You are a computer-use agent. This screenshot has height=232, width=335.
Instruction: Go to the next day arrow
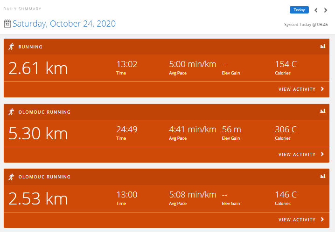click(x=326, y=10)
